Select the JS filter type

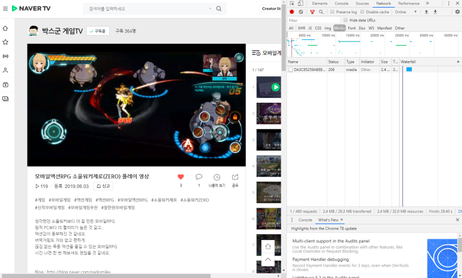310,28
